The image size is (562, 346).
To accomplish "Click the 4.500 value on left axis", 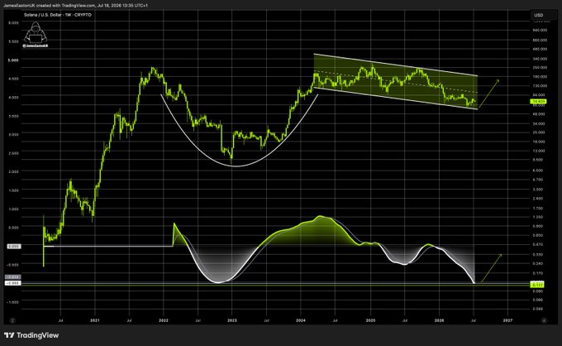I will tap(13, 79).
